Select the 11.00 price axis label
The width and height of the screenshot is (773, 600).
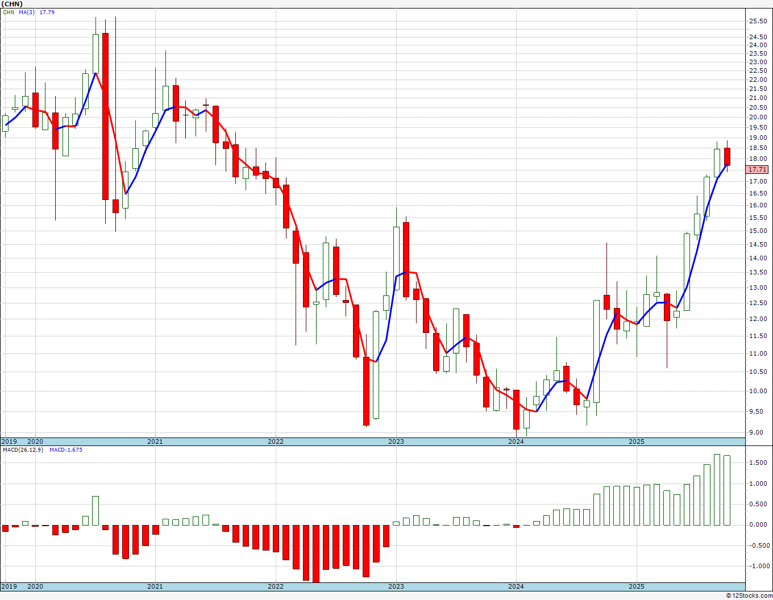(x=757, y=354)
